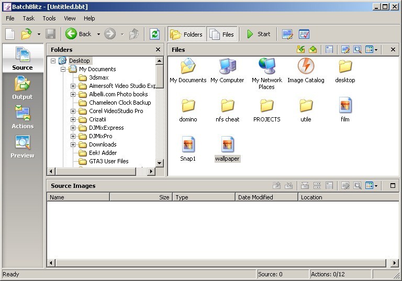Sort by Date Modified column header
Viewport: 402px width, 281px height.
(266, 197)
